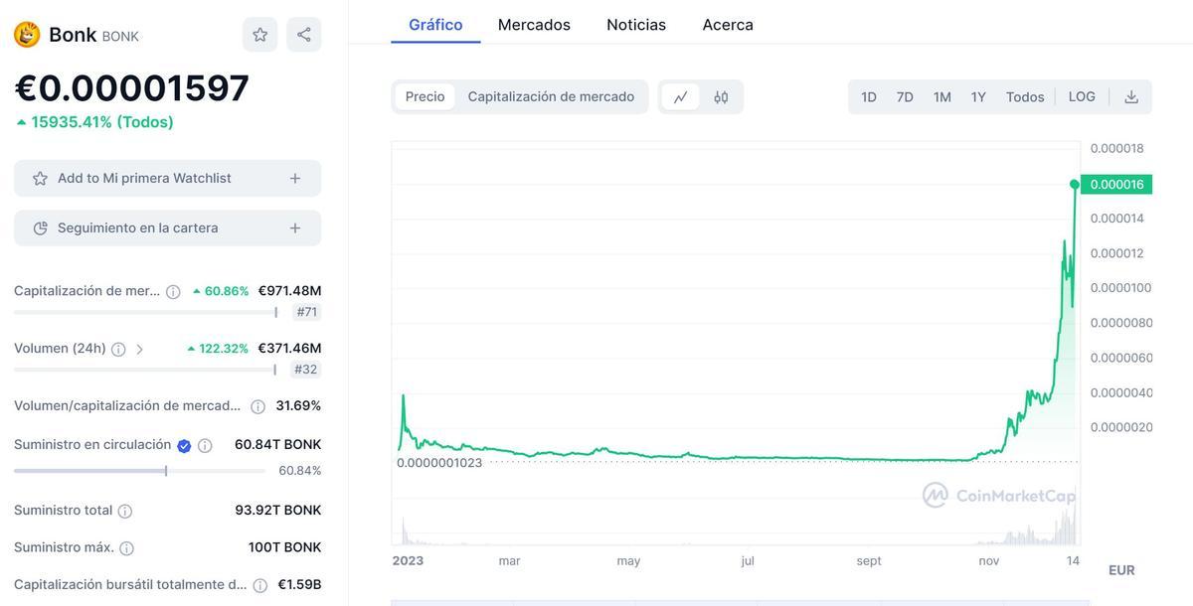The height and width of the screenshot is (606, 1193).
Task: Switch chart to candlestick view
Action: pos(720,96)
